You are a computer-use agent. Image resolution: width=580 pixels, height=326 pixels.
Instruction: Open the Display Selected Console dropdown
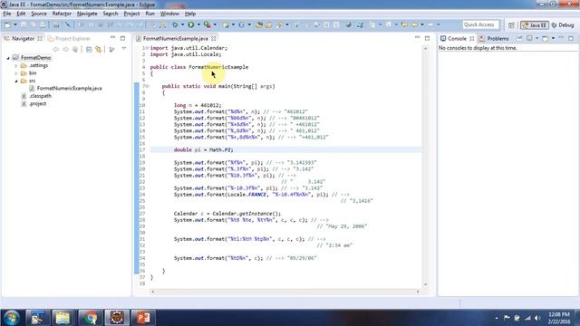pyautogui.click(x=536, y=38)
